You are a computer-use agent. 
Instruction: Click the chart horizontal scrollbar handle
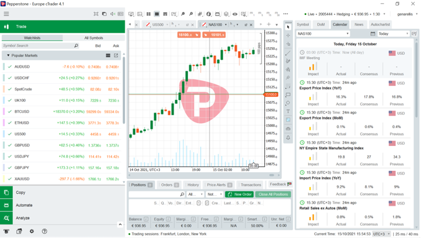[272, 175]
